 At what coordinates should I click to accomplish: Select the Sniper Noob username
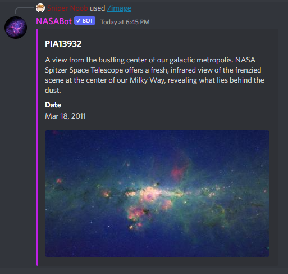click(x=67, y=8)
